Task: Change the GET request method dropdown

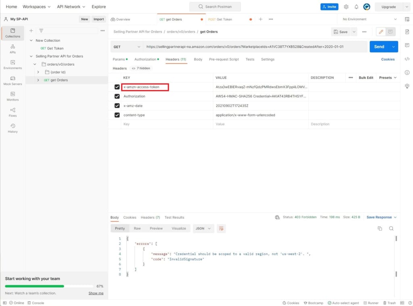Action: (x=127, y=47)
